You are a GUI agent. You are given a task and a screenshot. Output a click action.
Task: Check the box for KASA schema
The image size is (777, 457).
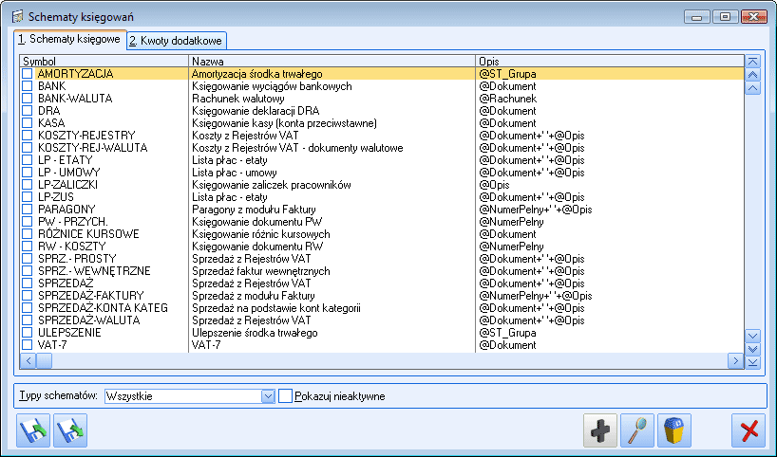click(28, 123)
